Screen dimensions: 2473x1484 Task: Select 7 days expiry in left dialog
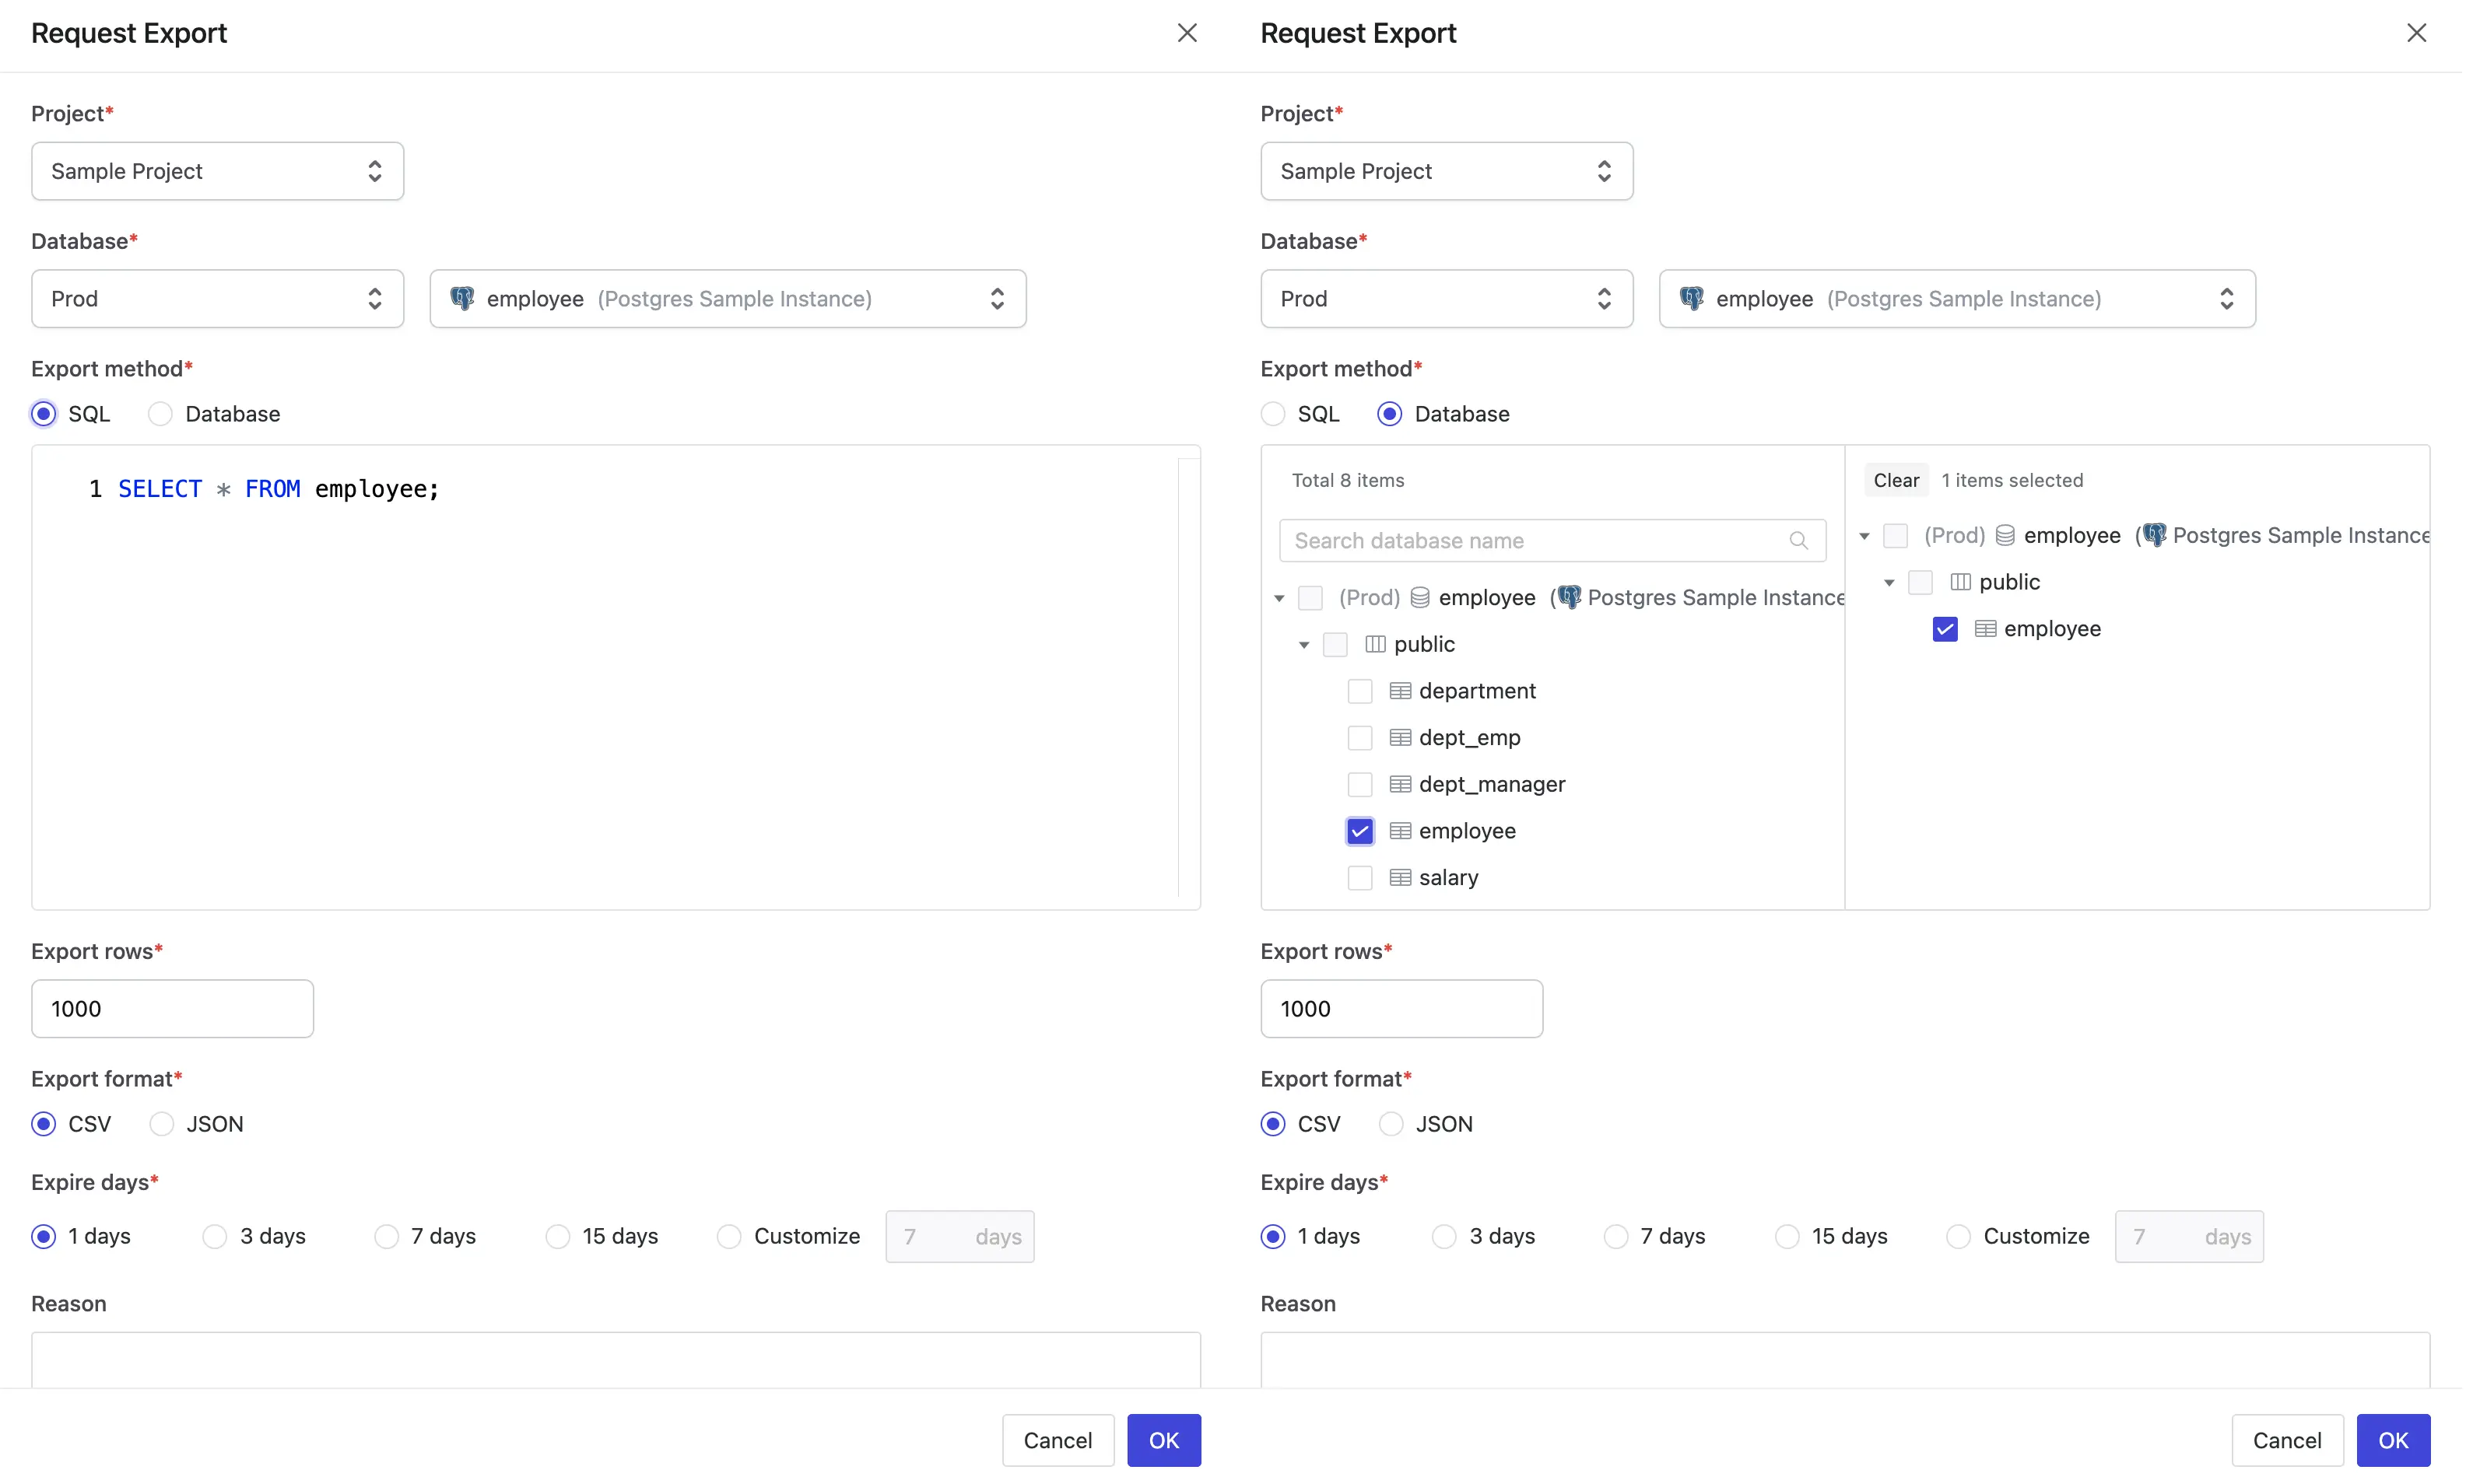[388, 1237]
